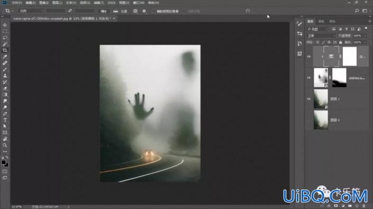Screen dimensions: 373x209
Task: Select the History Brush tool
Action: click(x=5, y=82)
